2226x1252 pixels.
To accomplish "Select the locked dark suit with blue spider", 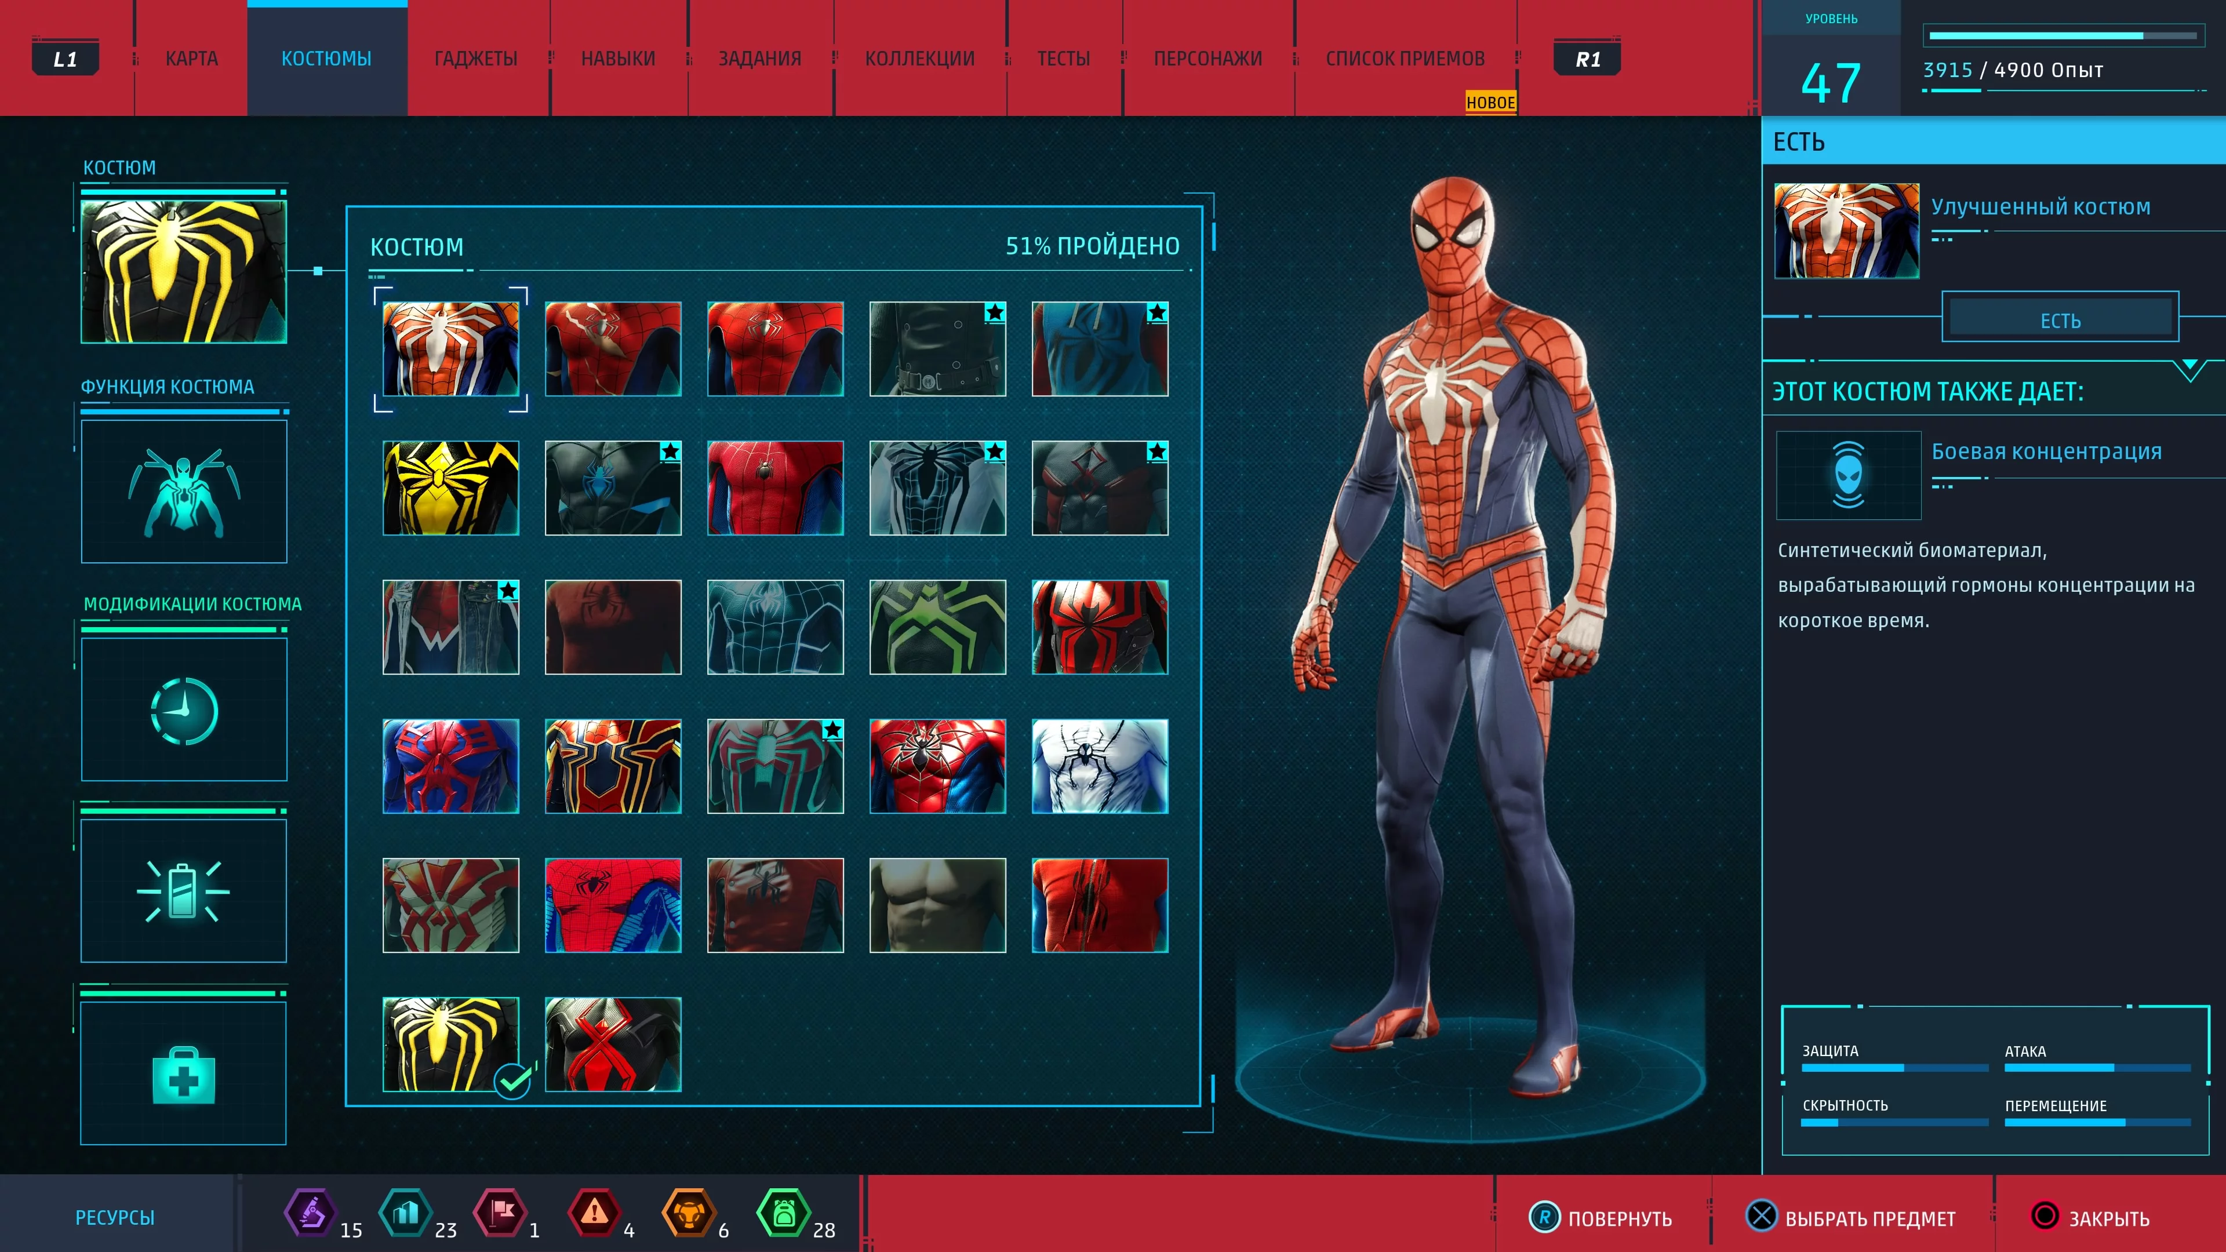I will (x=613, y=488).
